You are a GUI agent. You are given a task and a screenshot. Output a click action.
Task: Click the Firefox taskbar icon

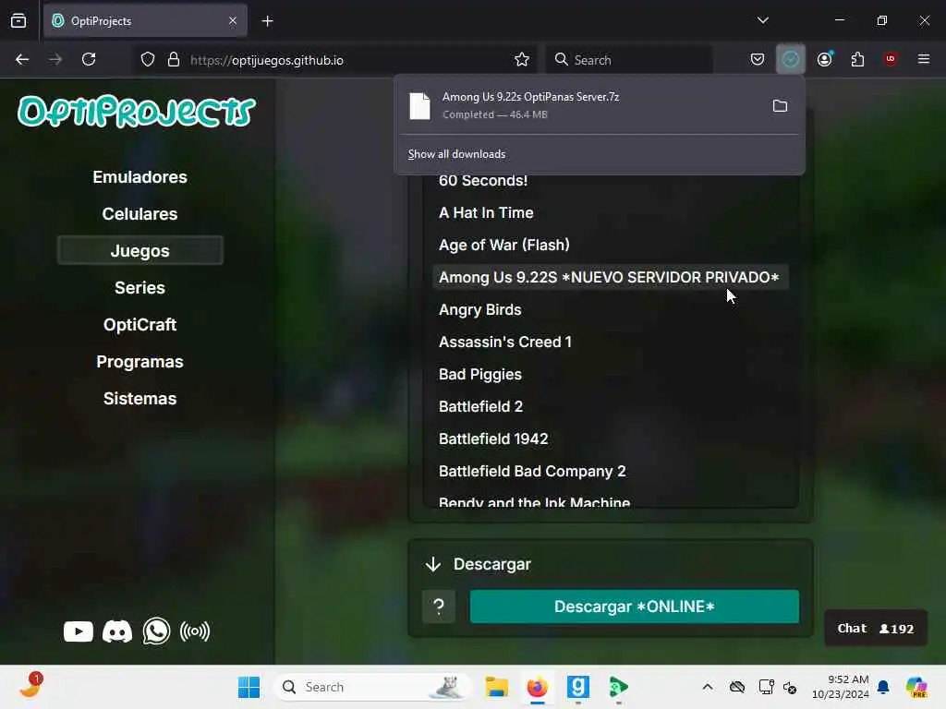[x=537, y=687]
